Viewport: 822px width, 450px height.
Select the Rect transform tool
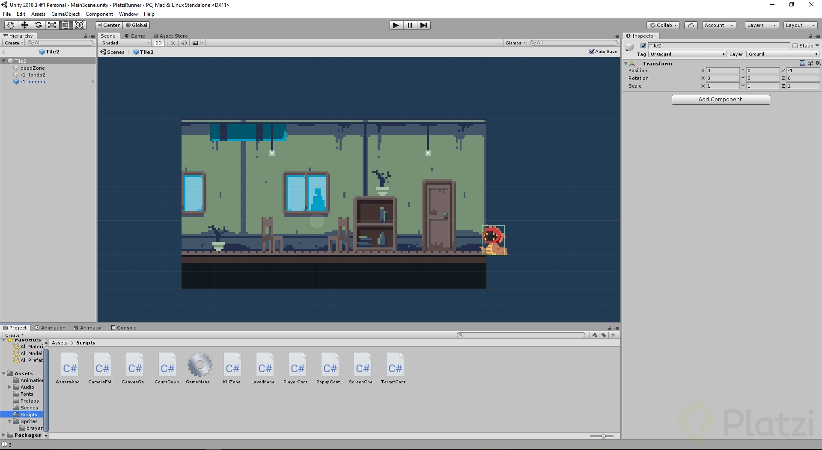(x=66, y=25)
